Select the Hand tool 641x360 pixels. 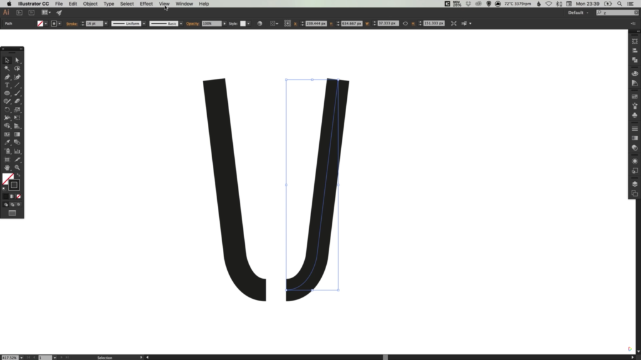point(8,167)
